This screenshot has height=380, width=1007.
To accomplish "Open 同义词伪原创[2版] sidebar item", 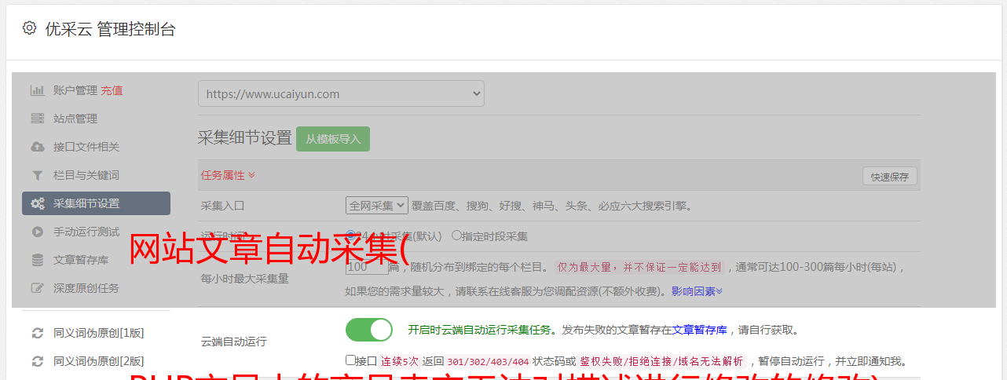I will 99,361.
